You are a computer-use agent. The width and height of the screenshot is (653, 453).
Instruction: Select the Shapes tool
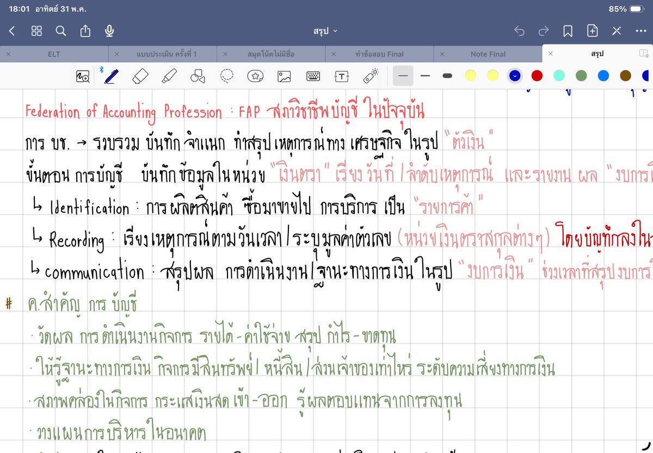198,76
